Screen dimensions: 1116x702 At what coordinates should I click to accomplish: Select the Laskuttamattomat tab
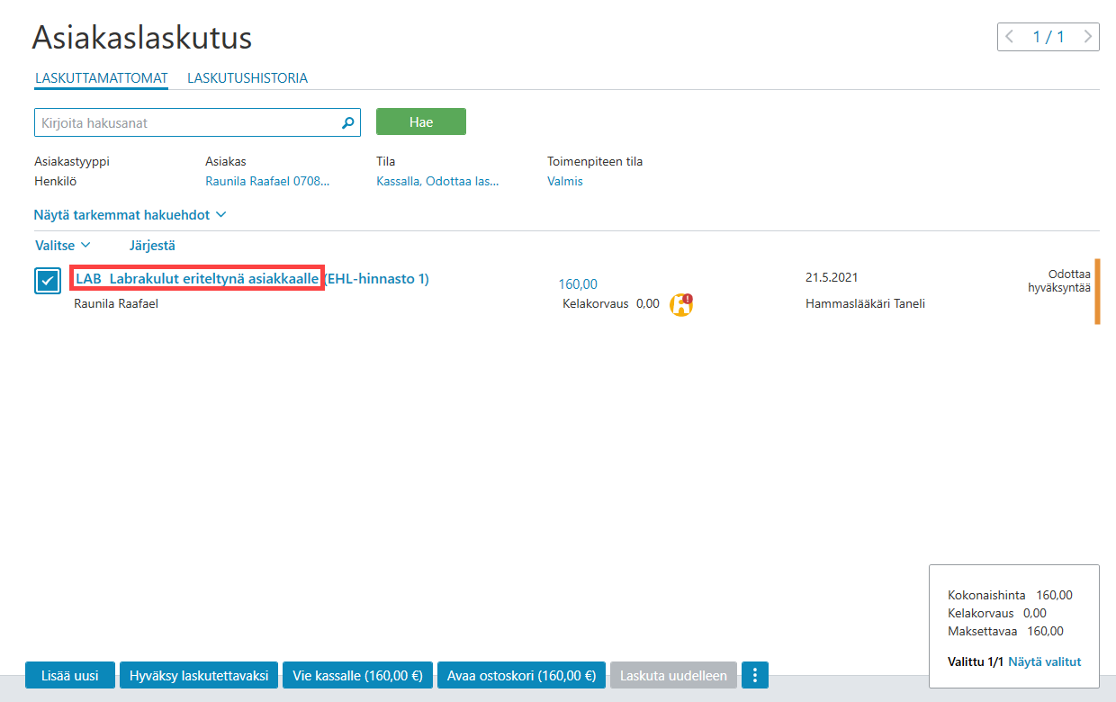pyautogui.click(x=102, y=78)
